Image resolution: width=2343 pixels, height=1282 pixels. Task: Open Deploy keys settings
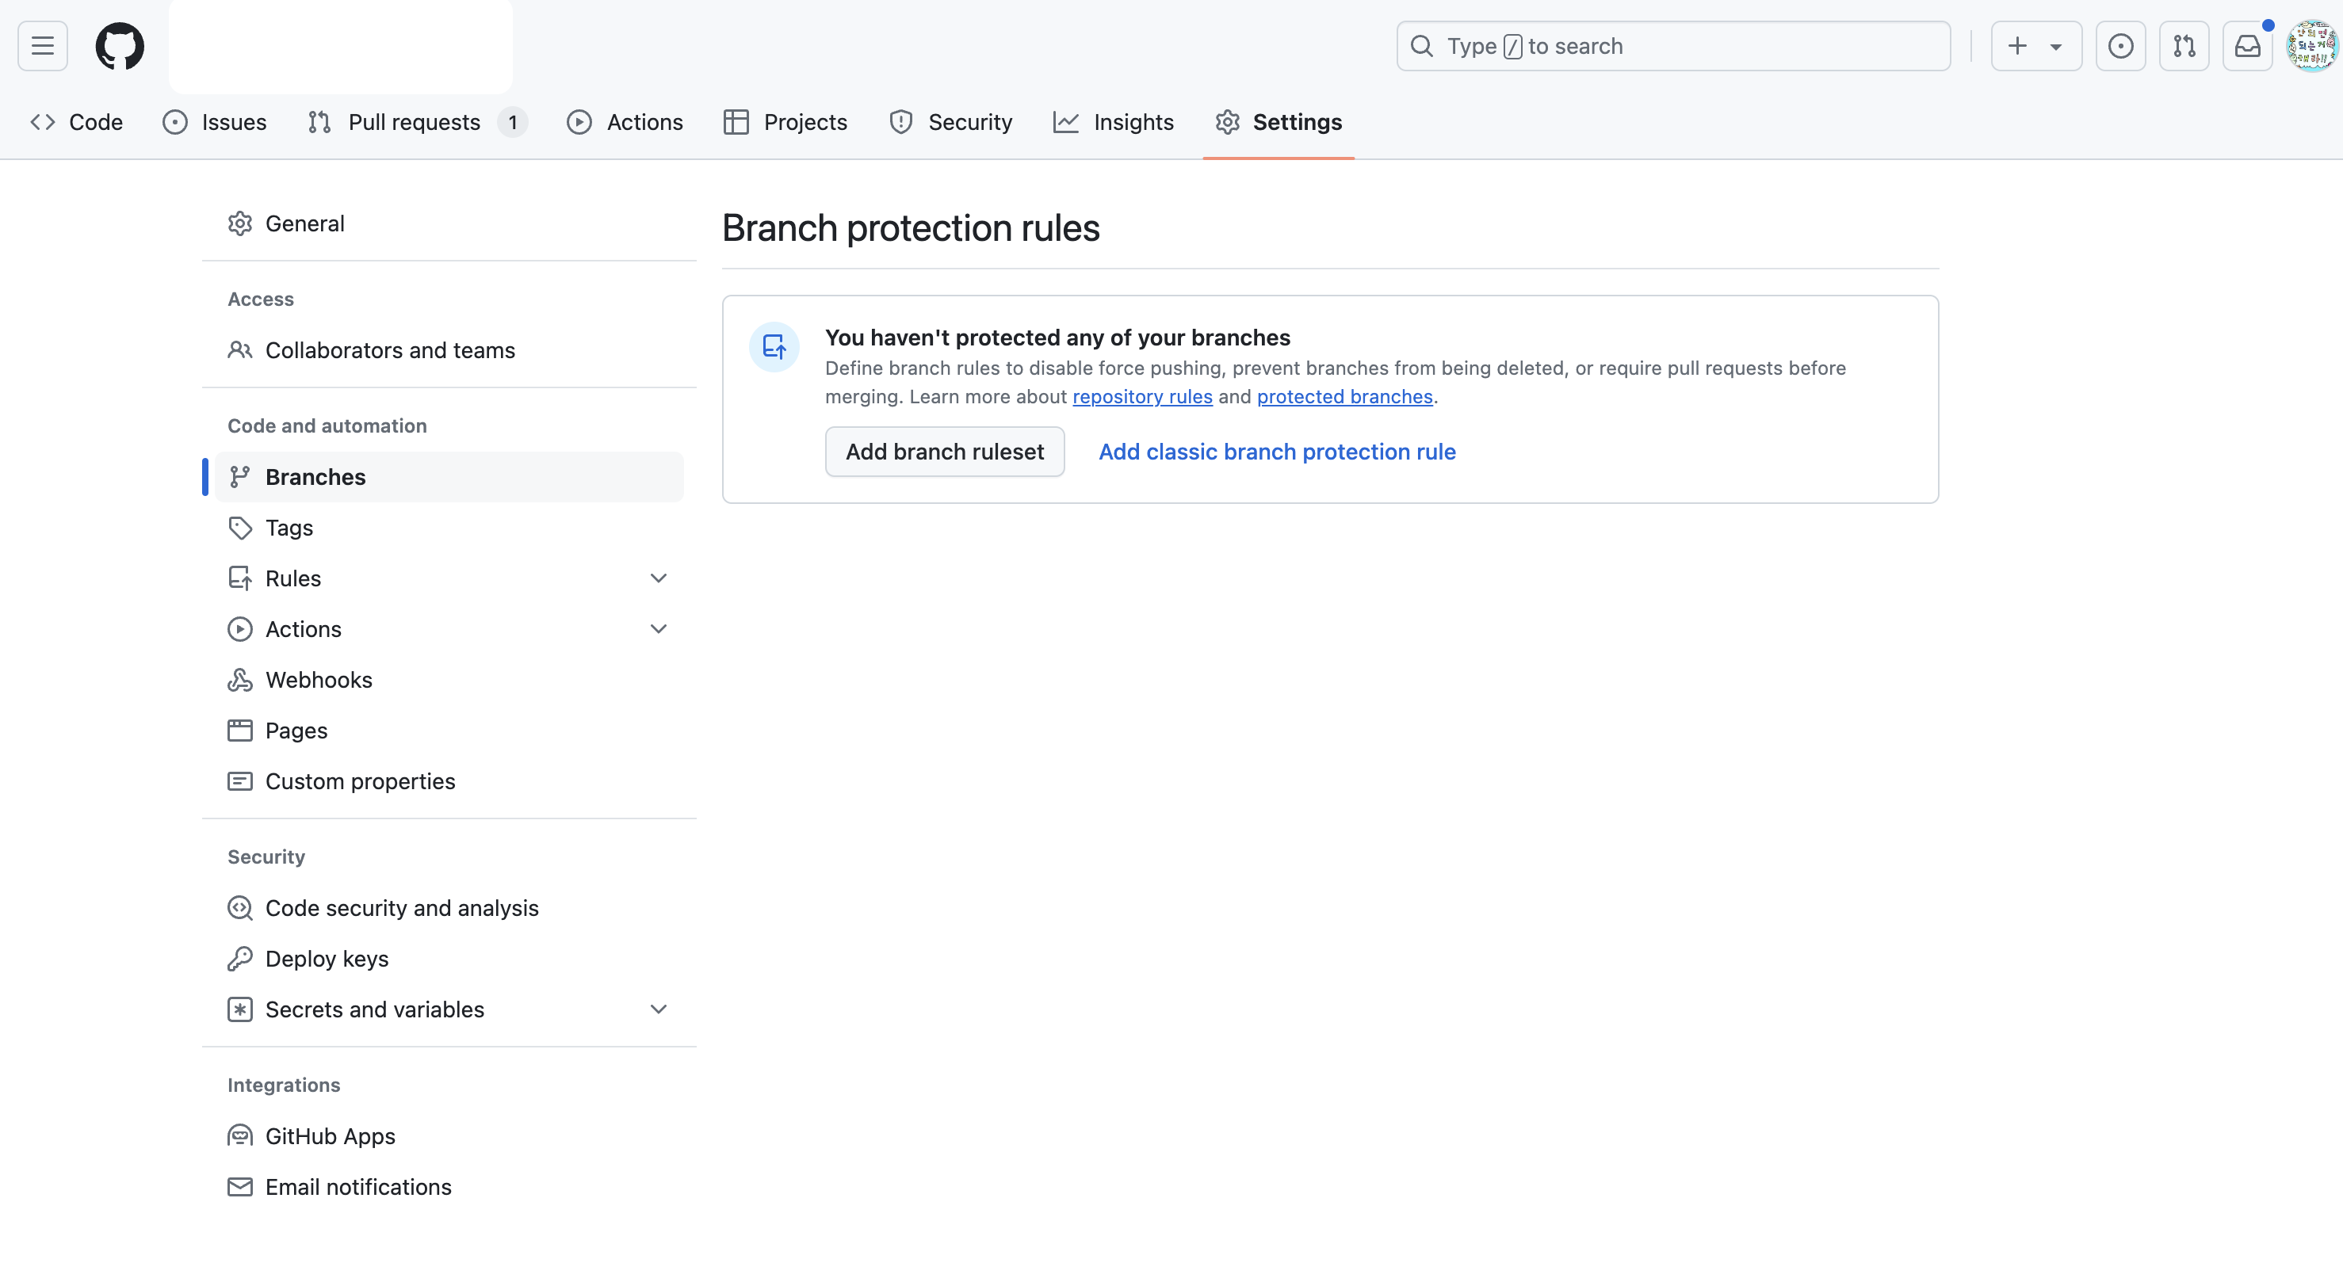click(327, 958)
